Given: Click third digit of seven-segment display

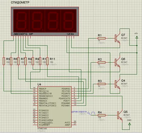Looking at the screenshot, I should (x=53, y=21).
